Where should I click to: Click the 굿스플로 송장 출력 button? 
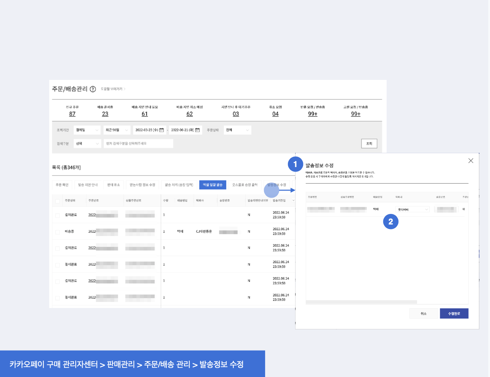(x=245, y=185)
